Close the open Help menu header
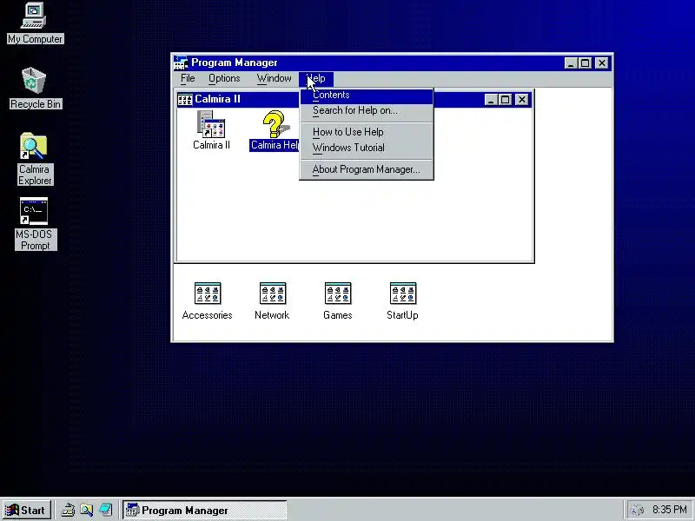The width and height of the screenshot is (695, 521). click(x=315, y=78)
